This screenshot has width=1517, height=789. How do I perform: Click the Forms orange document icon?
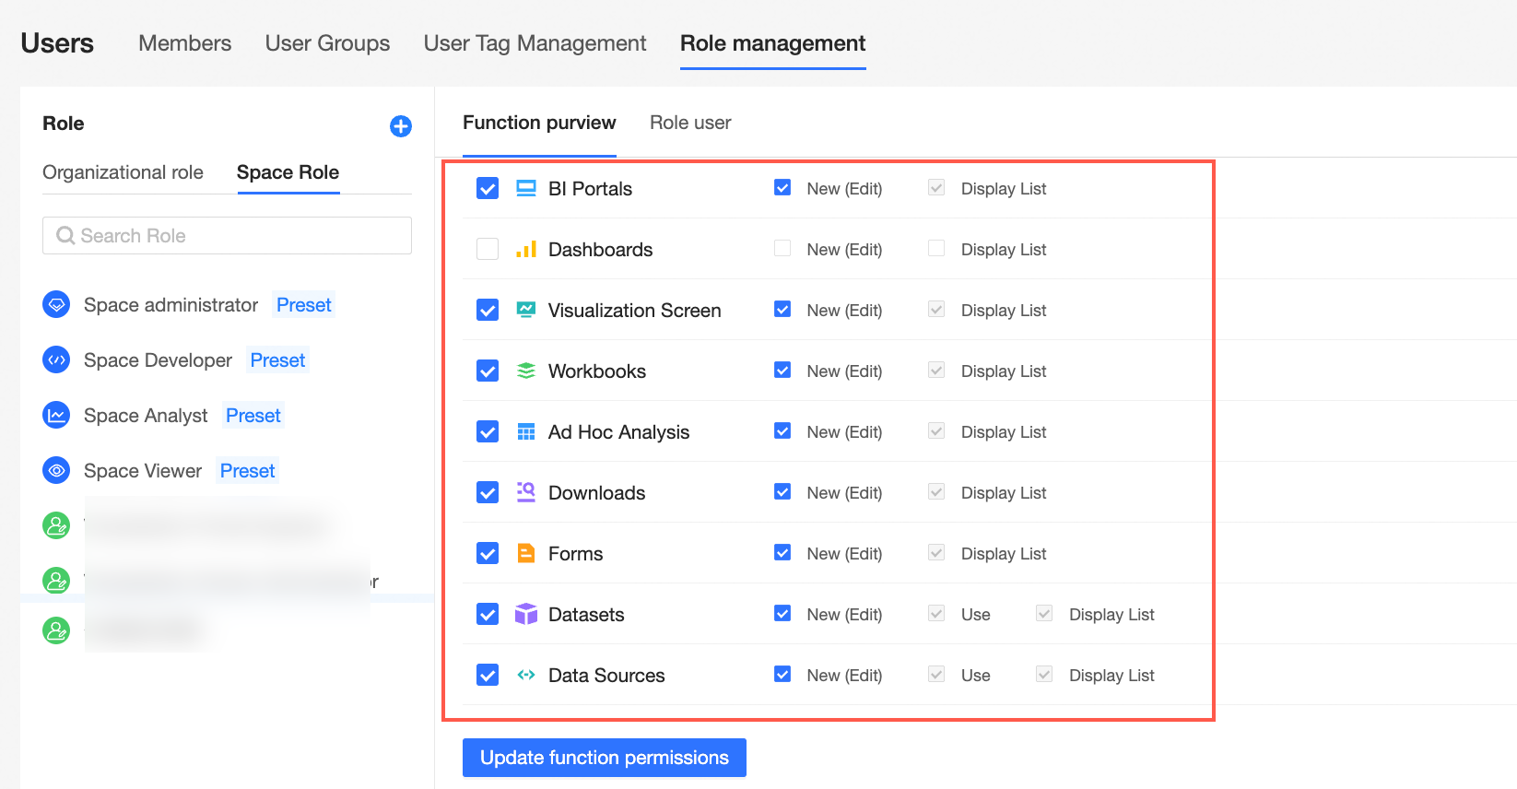click(x=526, y=553)
